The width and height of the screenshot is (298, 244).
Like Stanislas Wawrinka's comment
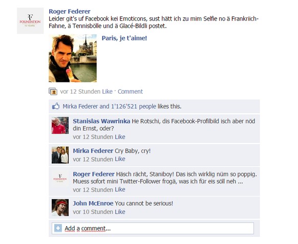point(120,137)
